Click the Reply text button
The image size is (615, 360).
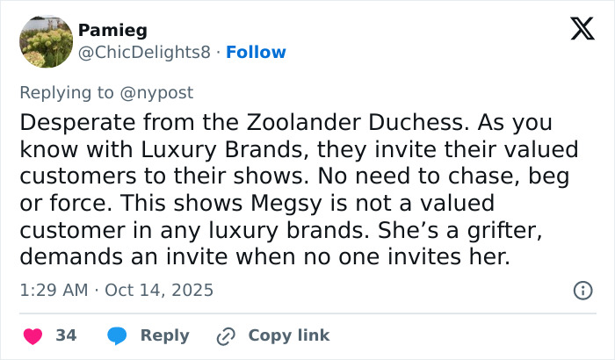pos(165,335)
